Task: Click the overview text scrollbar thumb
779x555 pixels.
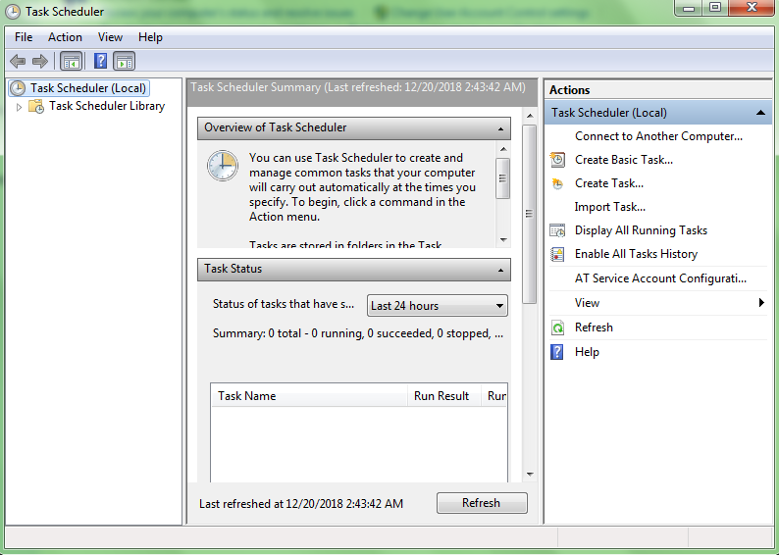Action: (x=502, y=178)
